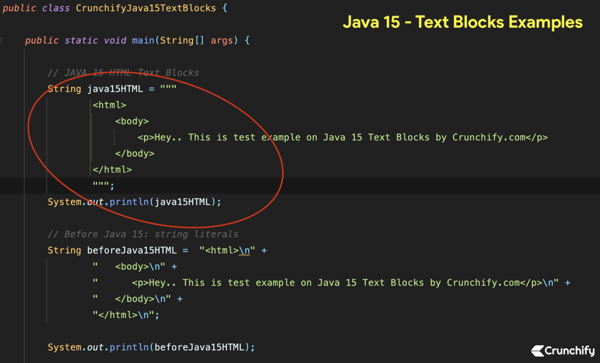Click the Java 15 Text Blocks Examples title

click(x=462, y=22)
